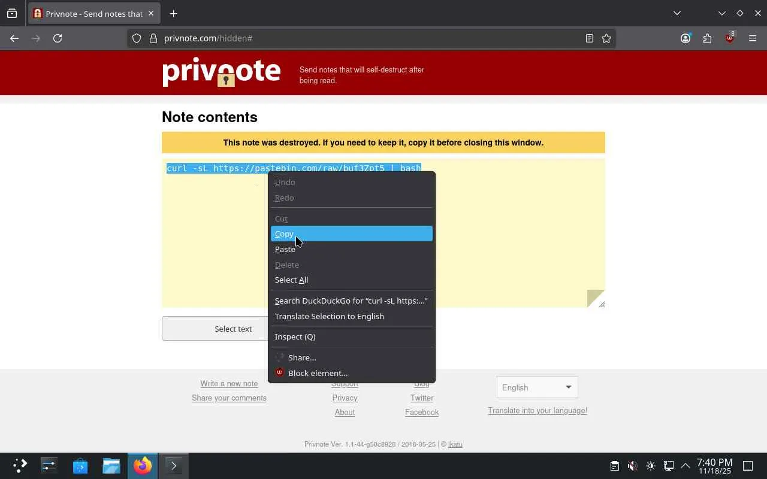Open the tracking protection shield icon
Image resolution: width=767 pixels, height=479 pixels.
pyautogui.click(x=137, y=38)
